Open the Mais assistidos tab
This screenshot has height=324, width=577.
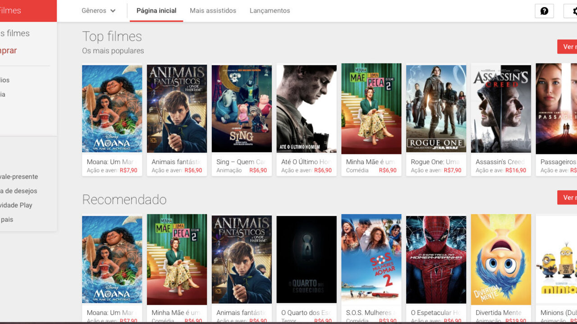213,11
